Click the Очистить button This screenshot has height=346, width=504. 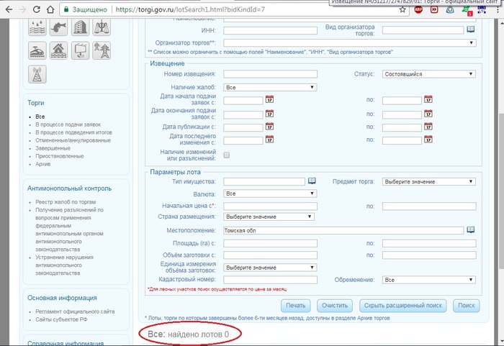[x=336, y=306]
